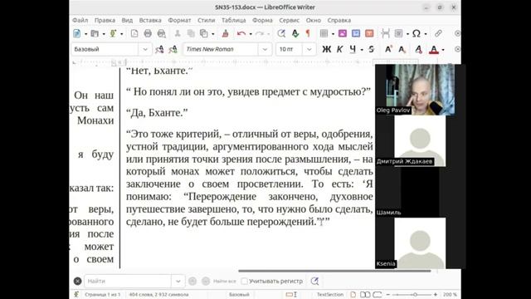Viewport: 531px width, 299px height.
Task: Open the Правка menu
Action: point(105,20)
